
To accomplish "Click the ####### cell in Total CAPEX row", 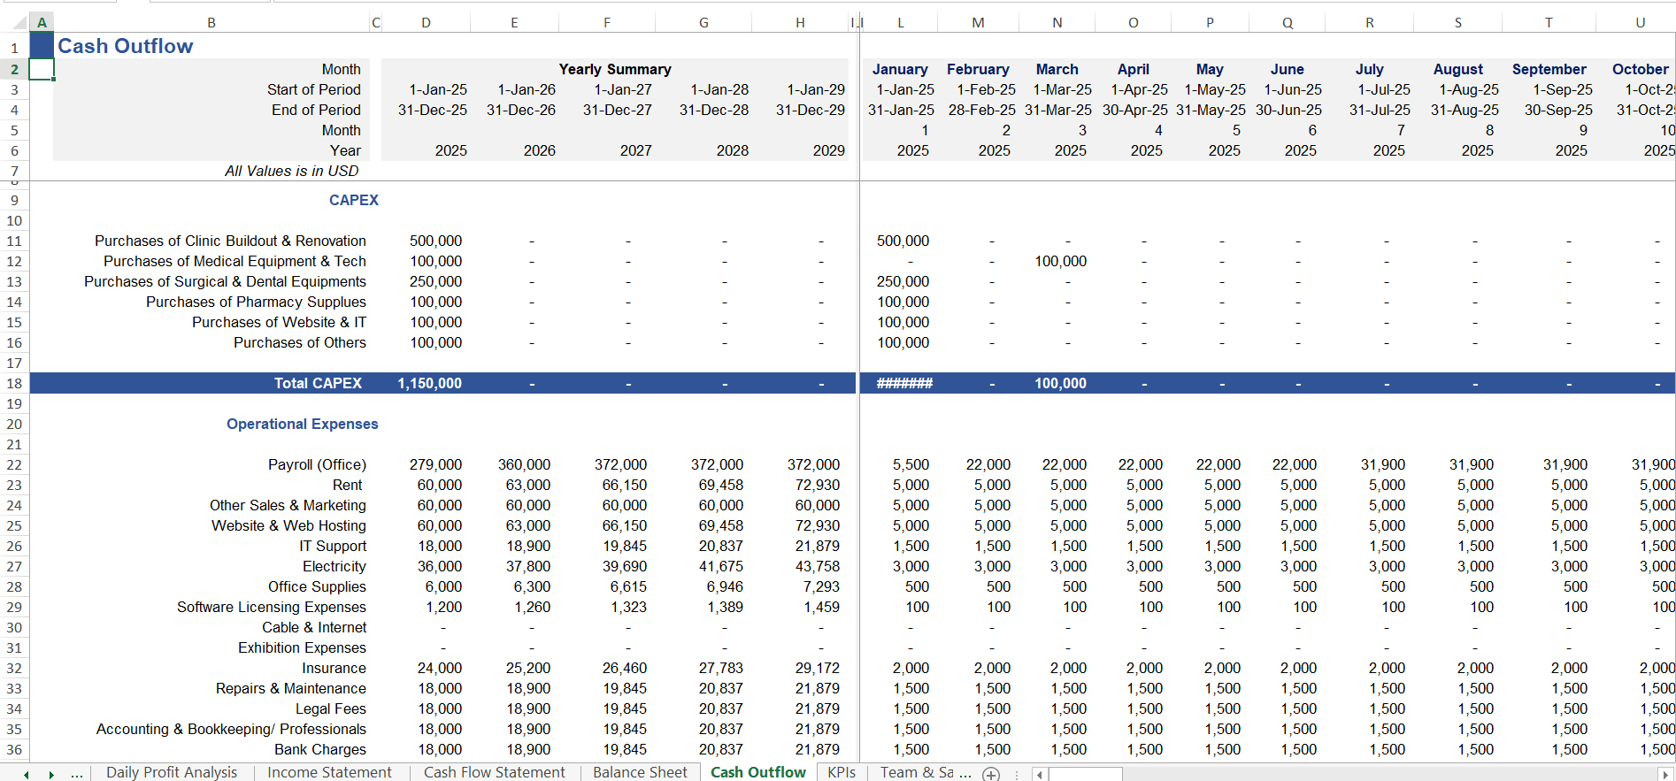I will tap(904, 383).
